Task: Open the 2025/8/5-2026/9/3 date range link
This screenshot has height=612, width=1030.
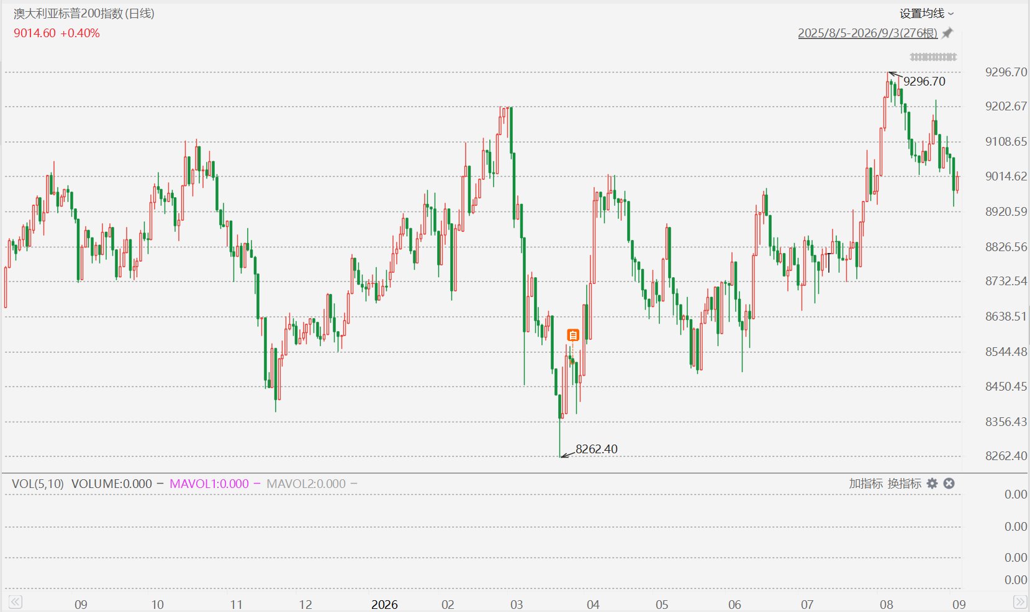Action: click(x=867, y=33)
